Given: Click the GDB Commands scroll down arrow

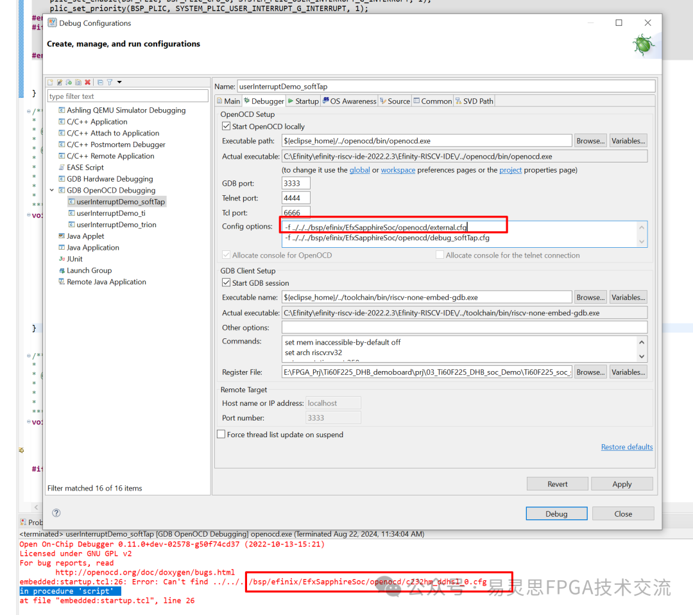Looking at the screenshot, I should [x=642, y=356].
